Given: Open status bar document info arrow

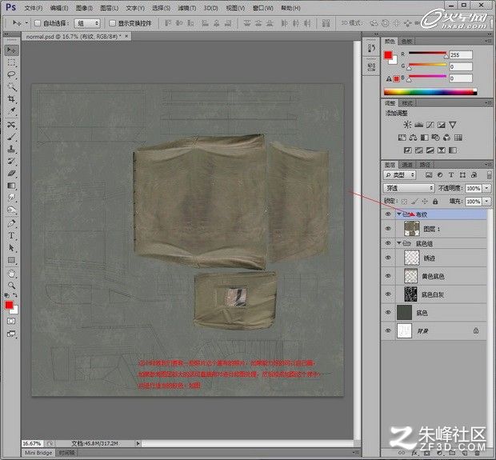Looking at the screenshot, I should tap(138, 443).
